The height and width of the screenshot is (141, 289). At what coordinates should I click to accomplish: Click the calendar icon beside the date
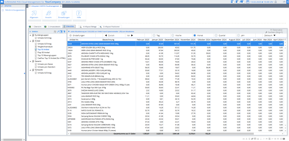coord(247,2)
